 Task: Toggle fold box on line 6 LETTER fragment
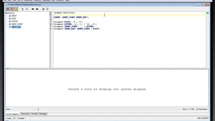tap(53, 24)
